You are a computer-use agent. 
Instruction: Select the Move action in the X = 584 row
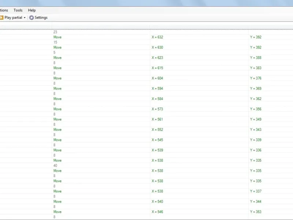[58, 99]
